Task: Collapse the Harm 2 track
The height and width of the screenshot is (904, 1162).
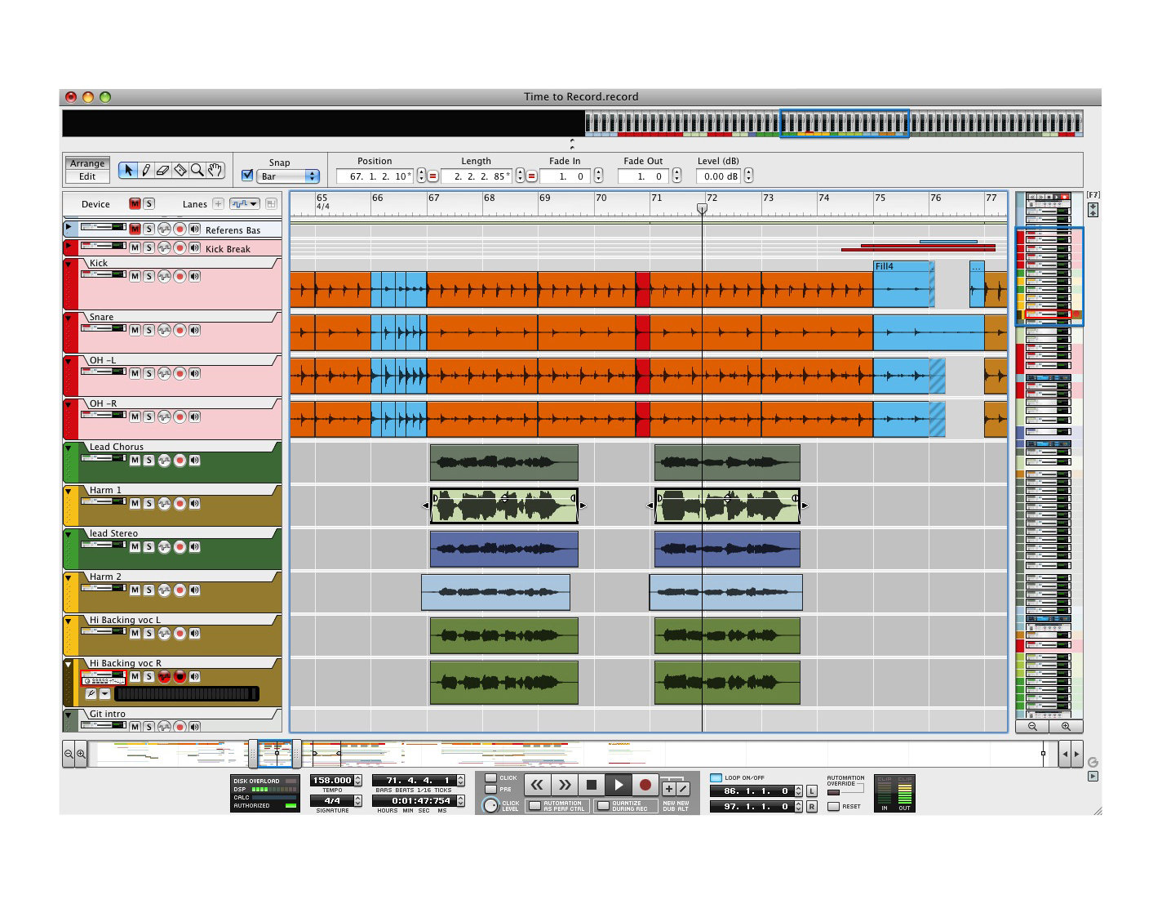Action: point(69,577)
